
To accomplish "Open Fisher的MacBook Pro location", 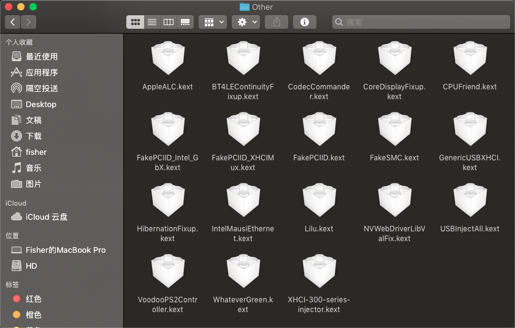I will pos(62,250).
